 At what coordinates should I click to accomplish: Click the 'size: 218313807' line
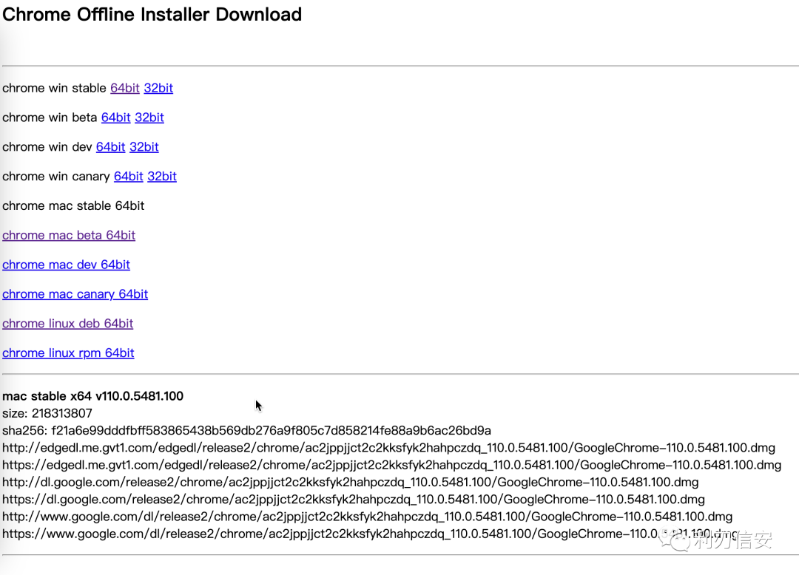coord(47,413)
